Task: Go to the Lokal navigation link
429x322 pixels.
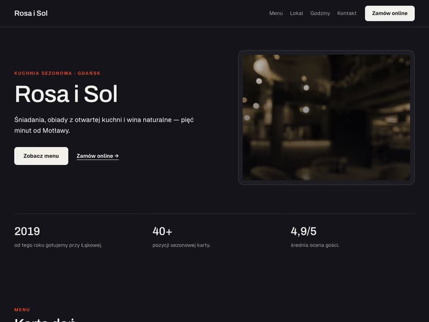Action: [x=297, y=13]
